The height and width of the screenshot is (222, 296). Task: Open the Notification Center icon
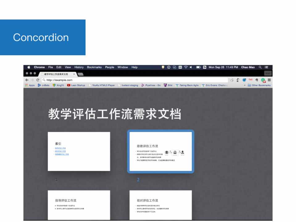click(x=266, y=67)
